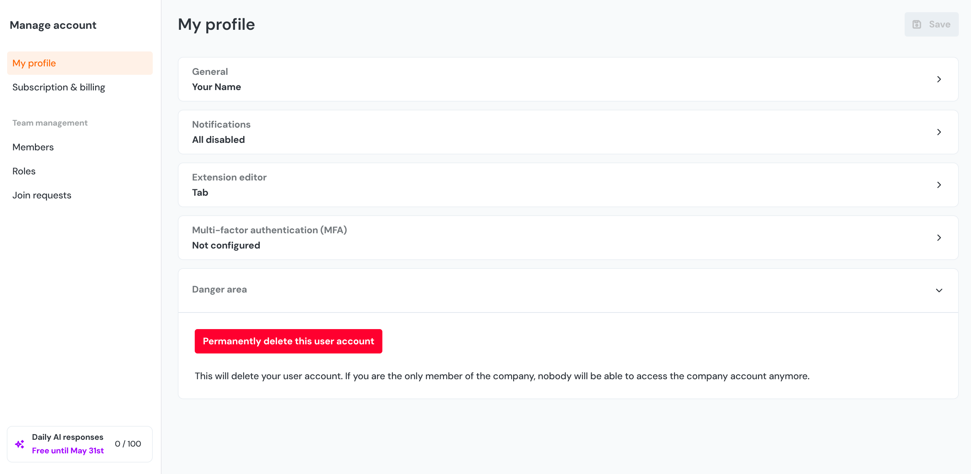Open the Roles page
The image size is (971, 474).
pos(24,171)
